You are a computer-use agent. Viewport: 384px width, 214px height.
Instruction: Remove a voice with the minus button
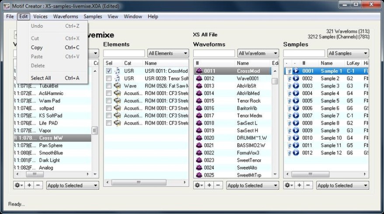tap(38, 185)
